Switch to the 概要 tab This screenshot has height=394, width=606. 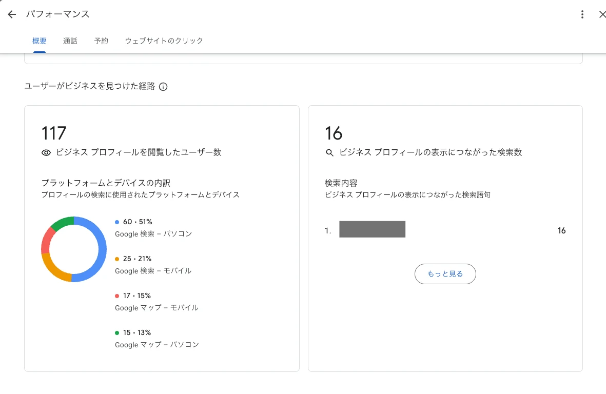point(40,41)
